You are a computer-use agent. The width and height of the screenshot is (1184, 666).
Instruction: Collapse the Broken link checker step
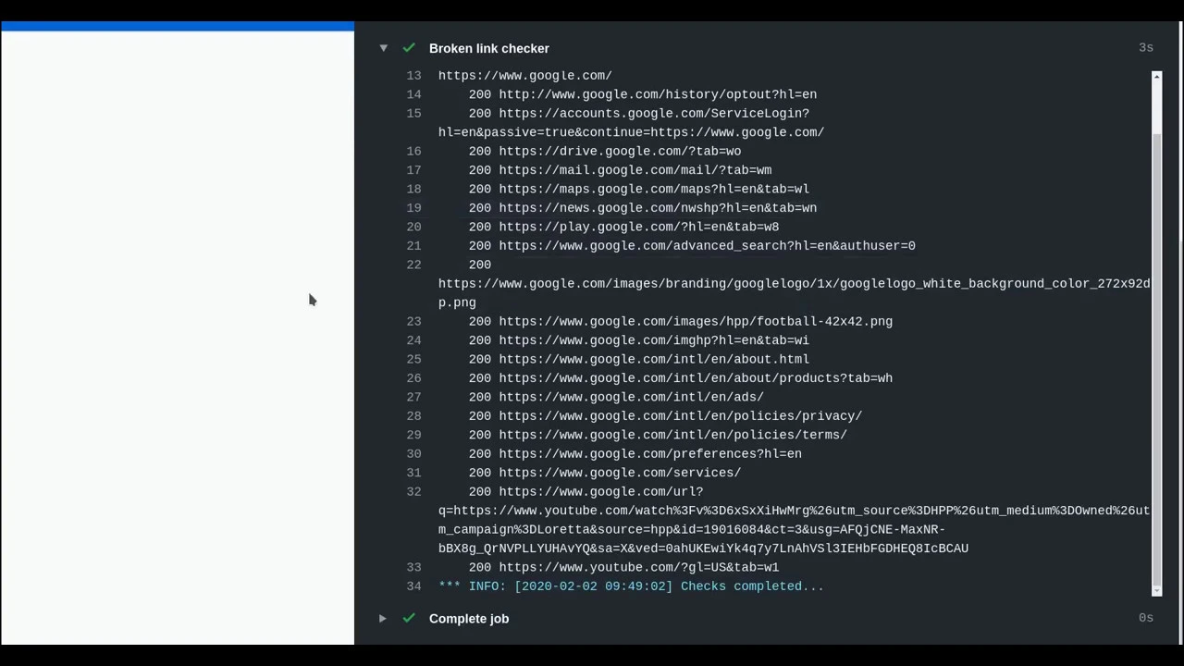tap(383, 48)
